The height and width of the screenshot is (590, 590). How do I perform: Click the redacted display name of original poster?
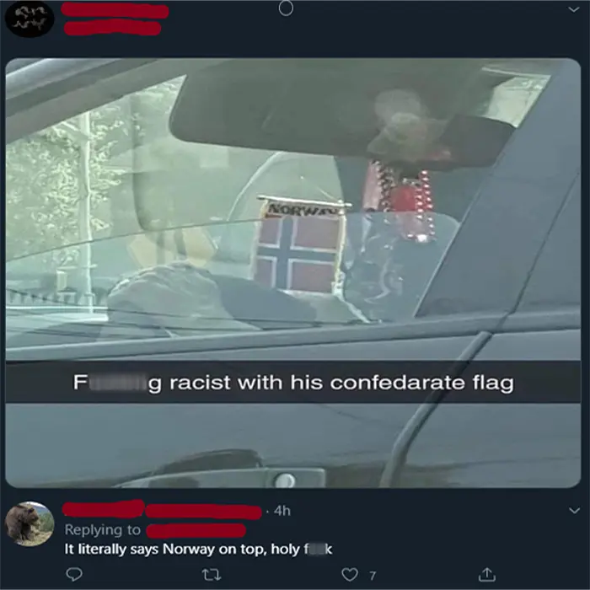(115, 10)
